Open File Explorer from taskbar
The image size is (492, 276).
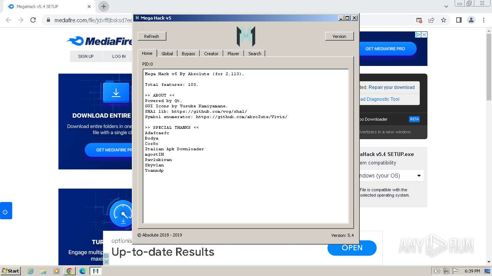click(43, 271)
